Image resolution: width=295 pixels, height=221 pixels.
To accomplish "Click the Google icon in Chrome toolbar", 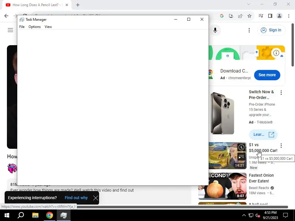I will pos(222,16).
